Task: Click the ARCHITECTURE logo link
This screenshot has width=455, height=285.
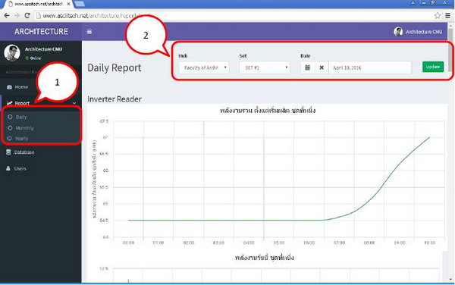Action: 41,32
